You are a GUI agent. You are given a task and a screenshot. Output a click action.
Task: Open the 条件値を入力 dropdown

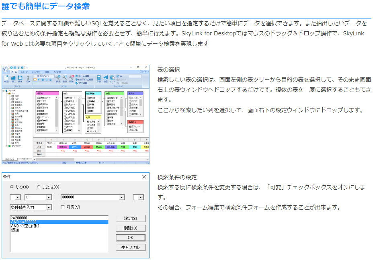point(49,207)
